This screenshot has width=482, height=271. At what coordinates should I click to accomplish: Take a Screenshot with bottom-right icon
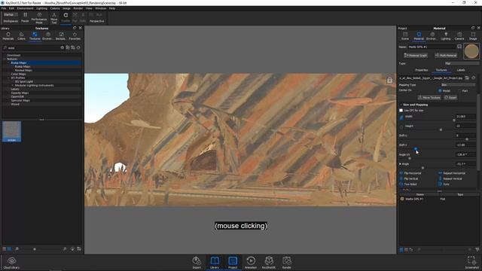click(x=471, y=263)
